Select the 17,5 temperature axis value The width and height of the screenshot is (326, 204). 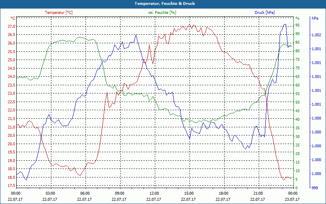pos(12,186)
